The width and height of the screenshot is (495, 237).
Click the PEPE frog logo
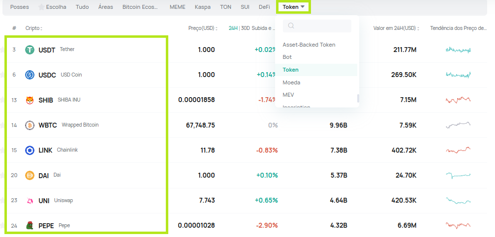pos(30,225)
